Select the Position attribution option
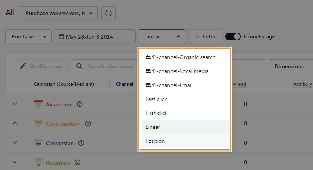The height and width of the screenshot is (170, 313). [x=155, y=141]
